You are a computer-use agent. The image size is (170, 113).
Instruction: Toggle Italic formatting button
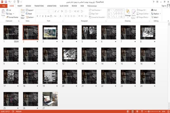click(x=40, y=16)
